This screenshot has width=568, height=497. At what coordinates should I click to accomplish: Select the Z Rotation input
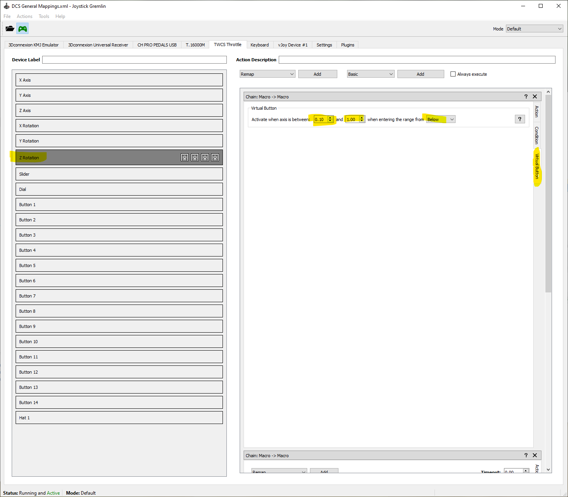(x=119, y=157)
